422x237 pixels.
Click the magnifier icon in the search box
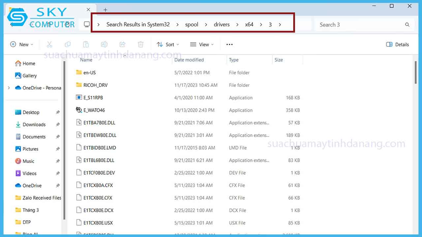tap(407, 24)
